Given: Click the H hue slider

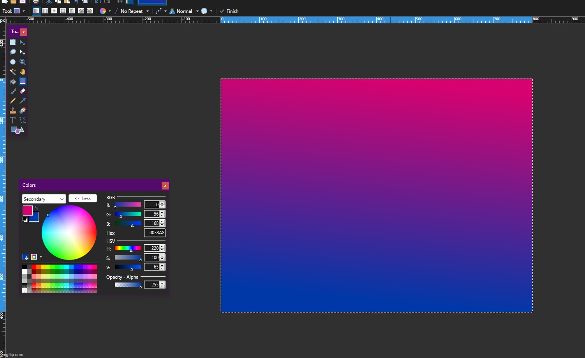Looking at the screenshot, I should [x=128, y=248].
